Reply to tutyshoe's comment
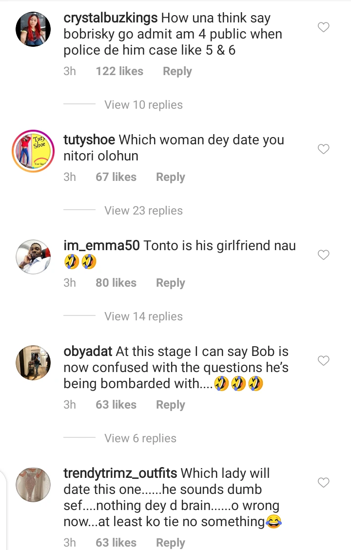The height and width of the screenshot is (550, 351). (x=170, y=177)
